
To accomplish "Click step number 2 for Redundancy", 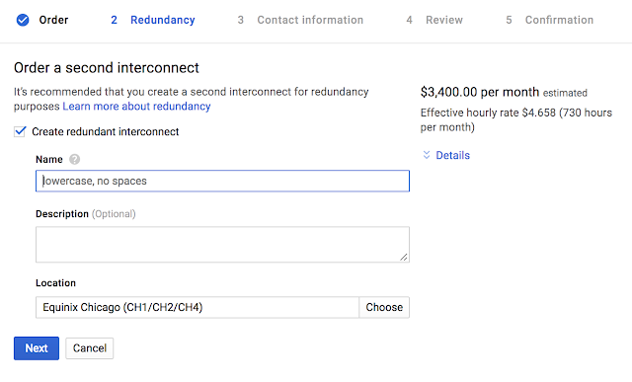I will (115, 20).
